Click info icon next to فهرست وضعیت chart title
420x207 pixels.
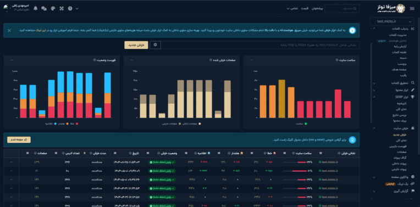(95, 60)
